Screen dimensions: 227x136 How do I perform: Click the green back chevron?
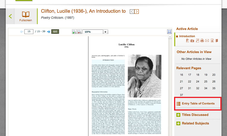click(10, 16)
